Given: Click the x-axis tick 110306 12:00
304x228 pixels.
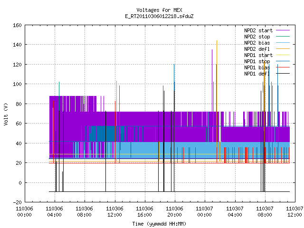Looking at the screenshot, I should pos(114,212).
